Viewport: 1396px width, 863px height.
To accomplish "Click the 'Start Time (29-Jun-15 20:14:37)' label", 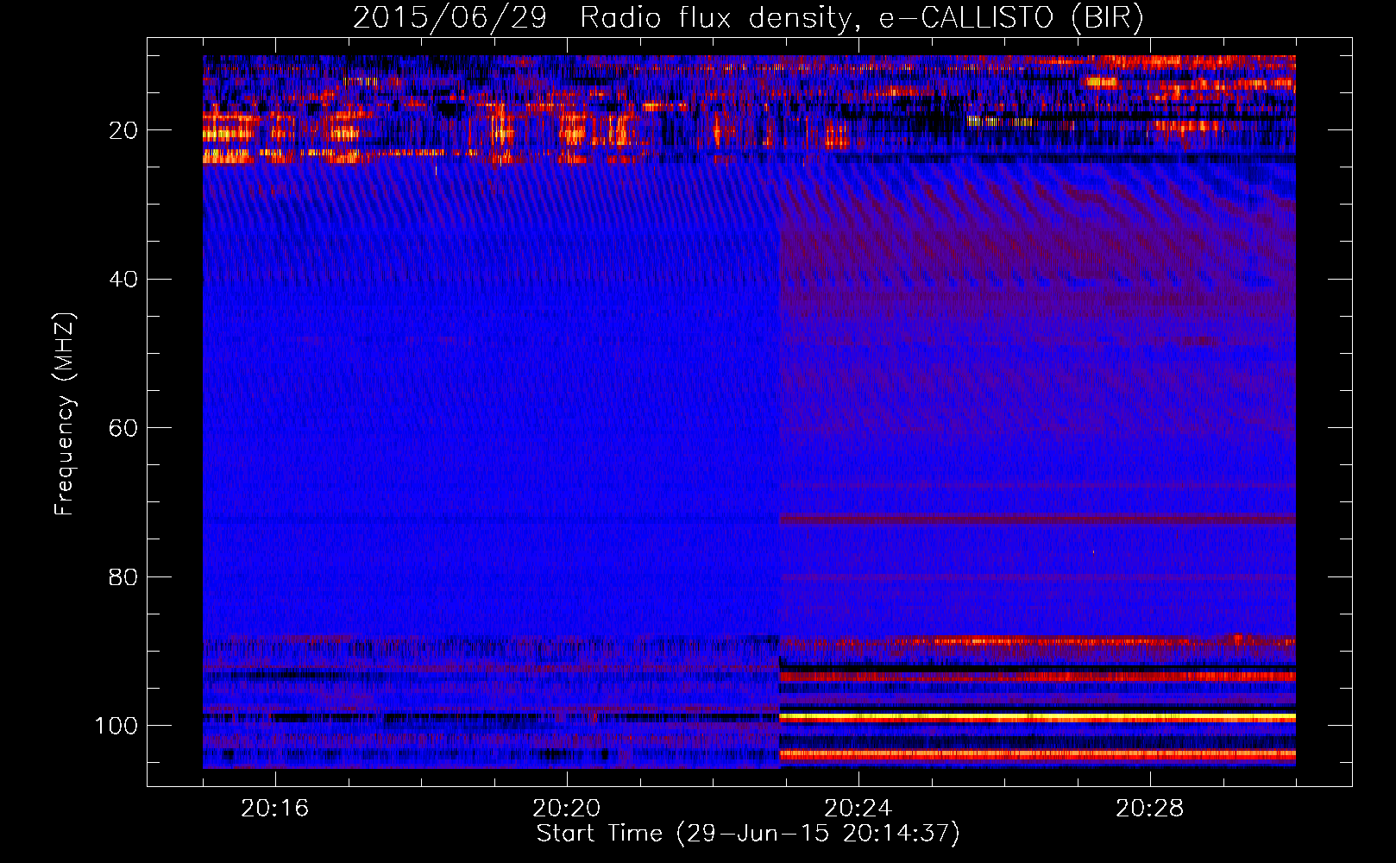I will coord(748,834).
